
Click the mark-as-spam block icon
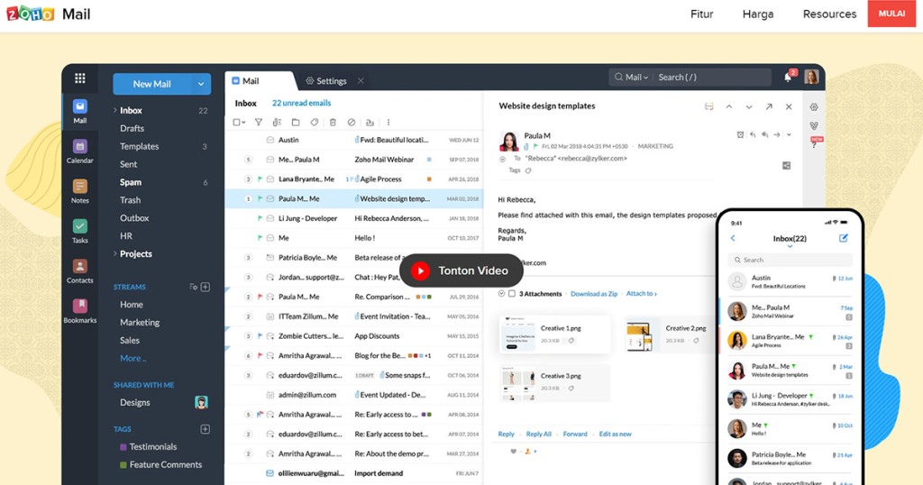click(x=352, y=123)
